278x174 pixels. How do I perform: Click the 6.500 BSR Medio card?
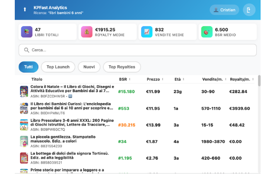point(228,32)
